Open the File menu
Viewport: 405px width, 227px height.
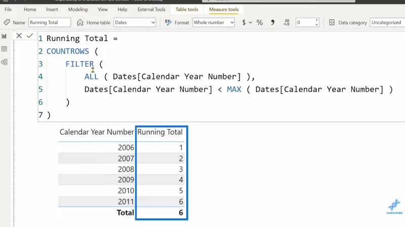pyautogui.click(x=8, y=9)
